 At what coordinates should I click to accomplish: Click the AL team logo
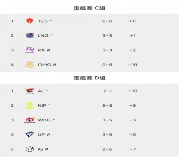pos(30,91)
